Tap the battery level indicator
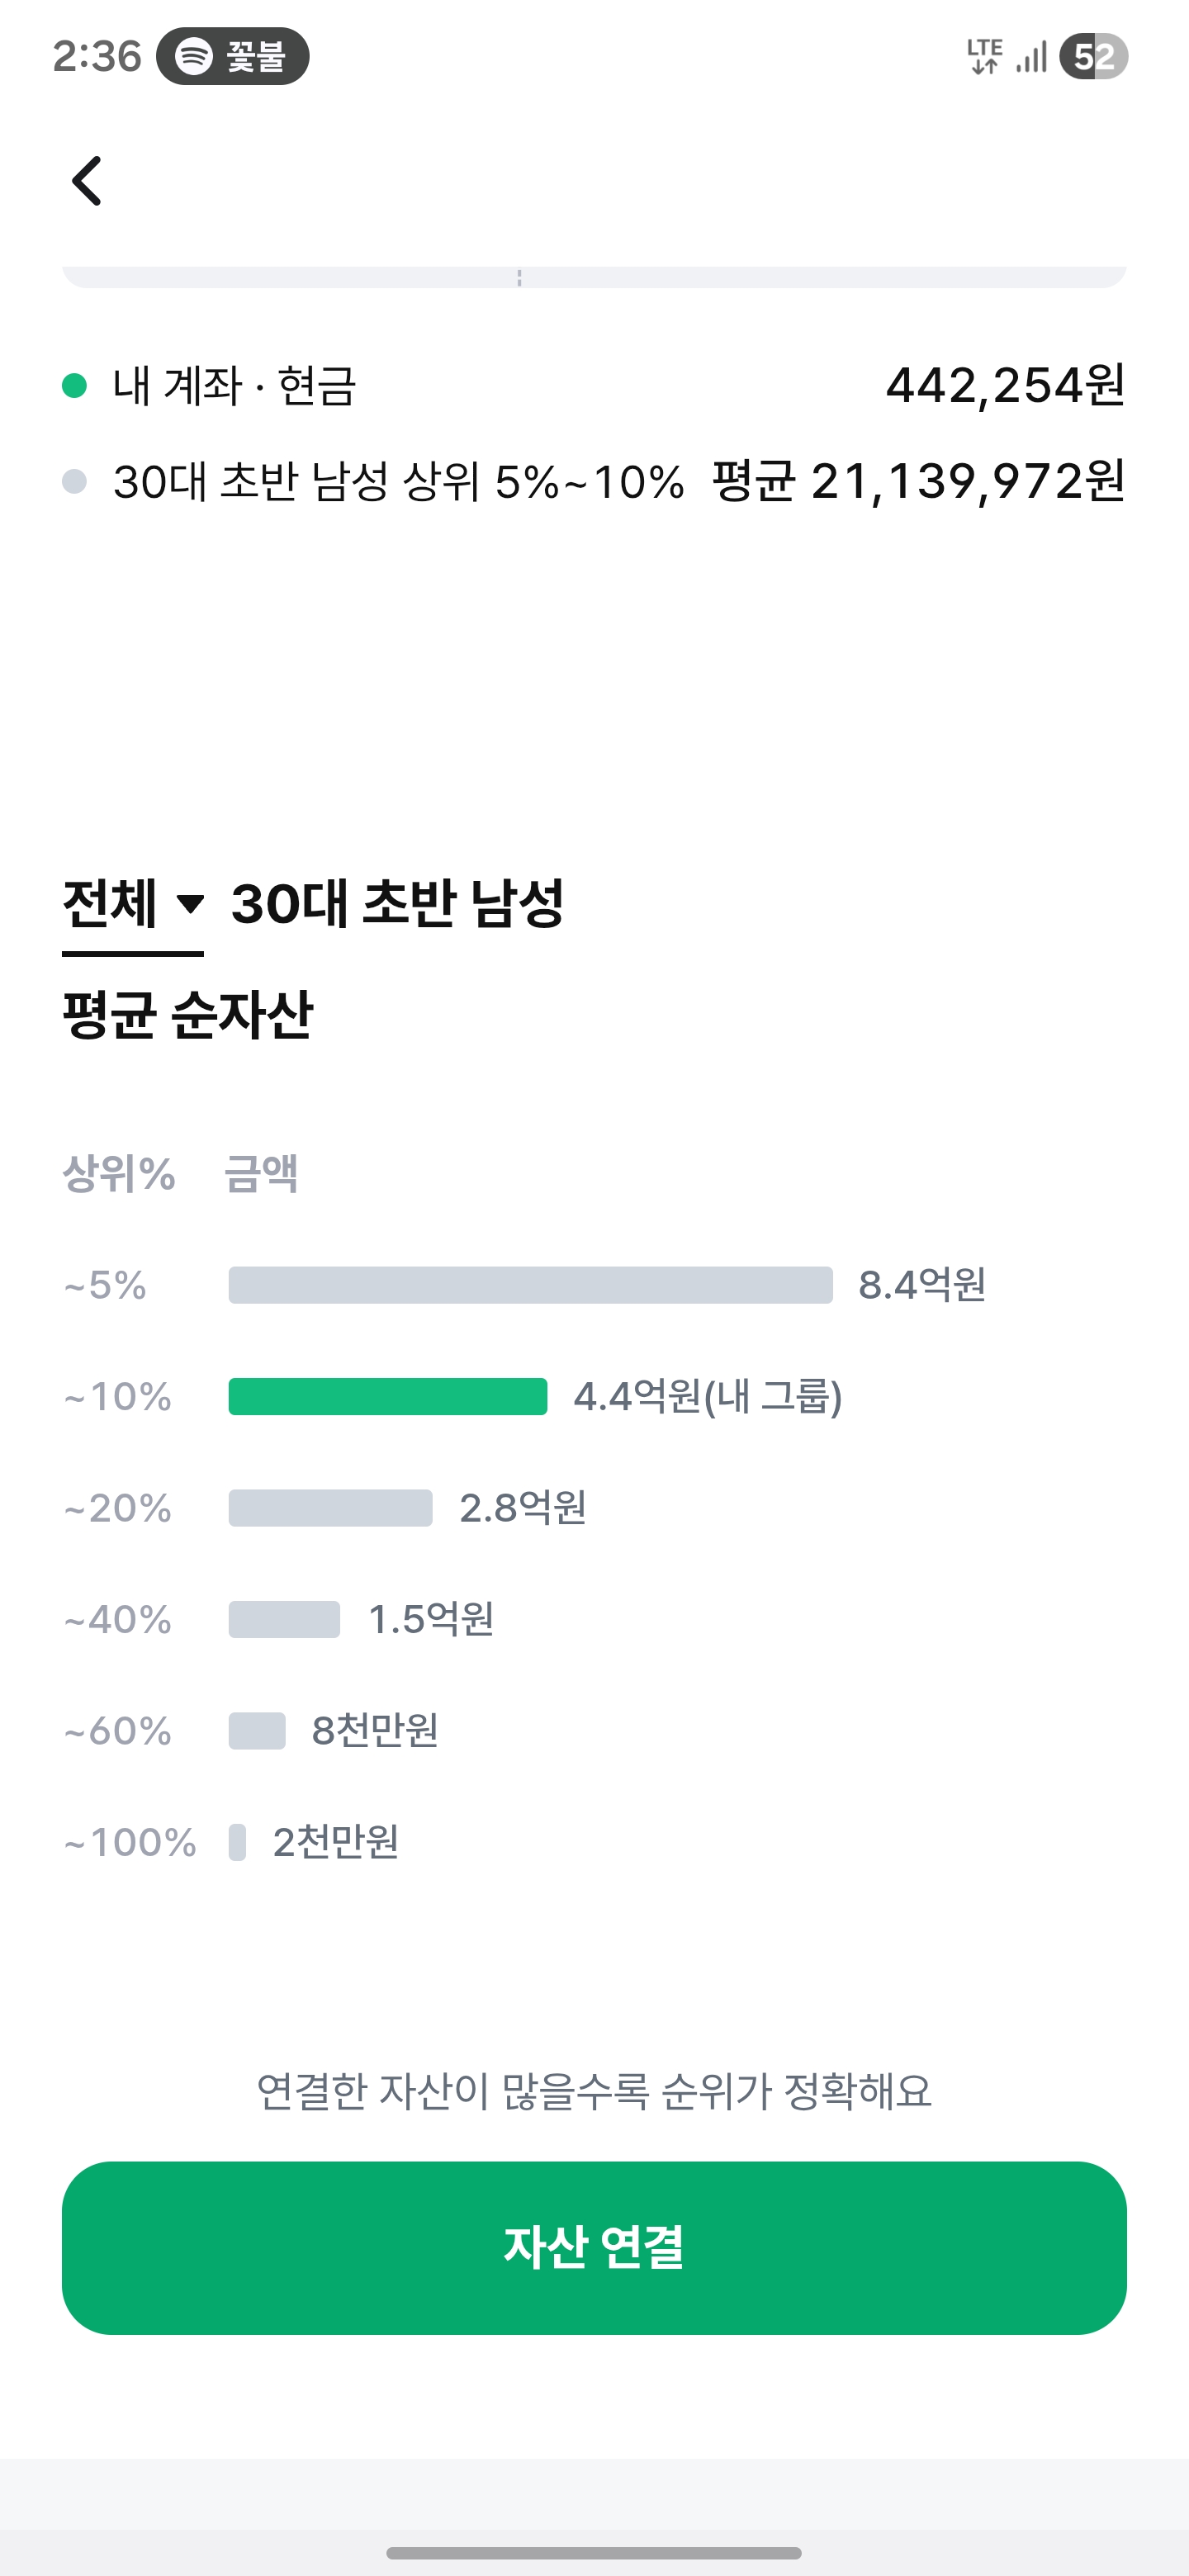The image size is (1189, 2576). [1093, 57]
